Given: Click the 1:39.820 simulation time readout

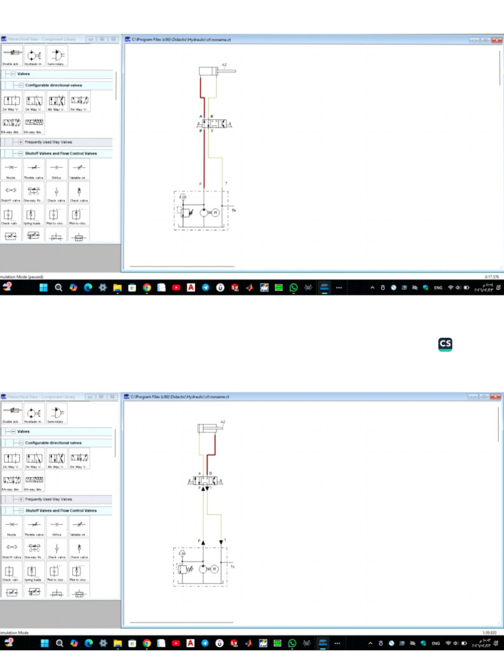Looking at the screenshot, I should click(490, 633).
